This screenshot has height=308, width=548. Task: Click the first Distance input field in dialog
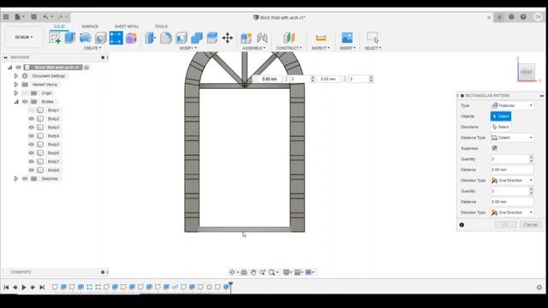(512, 169)
